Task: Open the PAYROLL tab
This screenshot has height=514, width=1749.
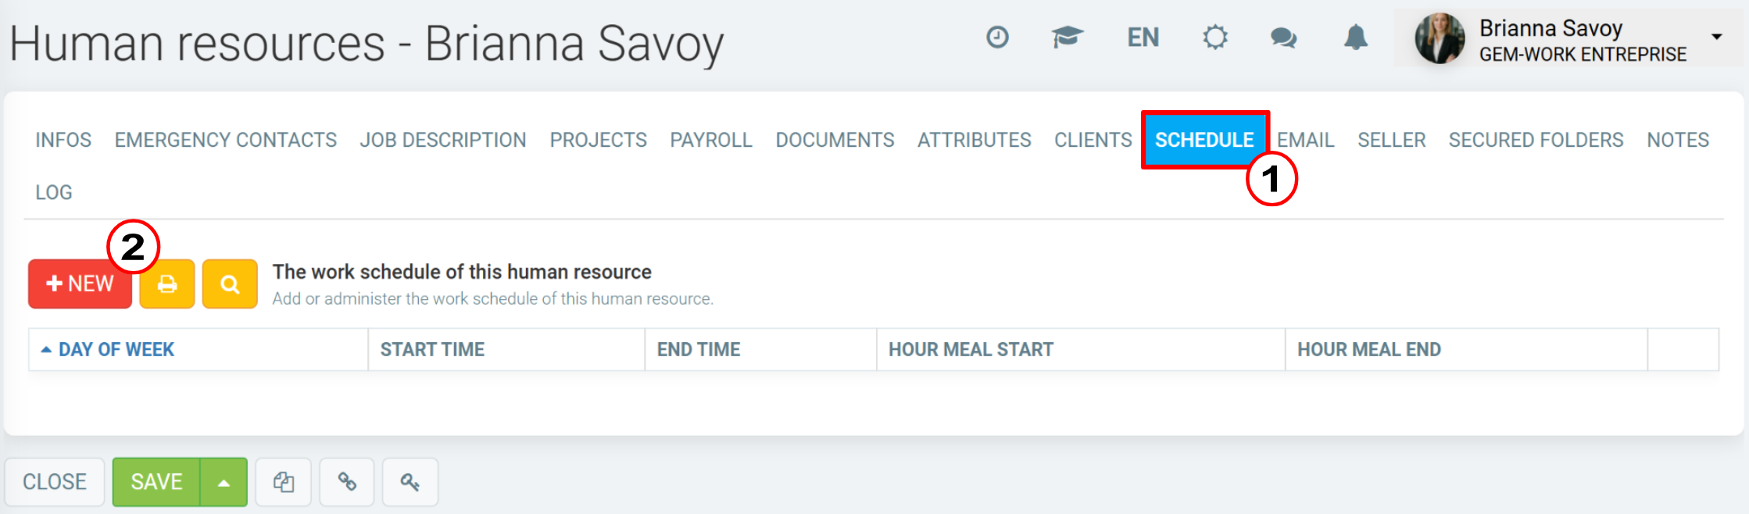Action: tap(711, 140)
